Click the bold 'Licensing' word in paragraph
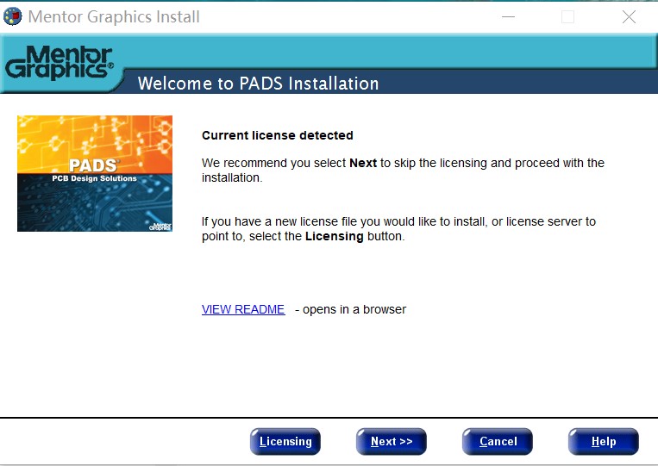This screenshot has width=658, height=466. pos(334,236)
